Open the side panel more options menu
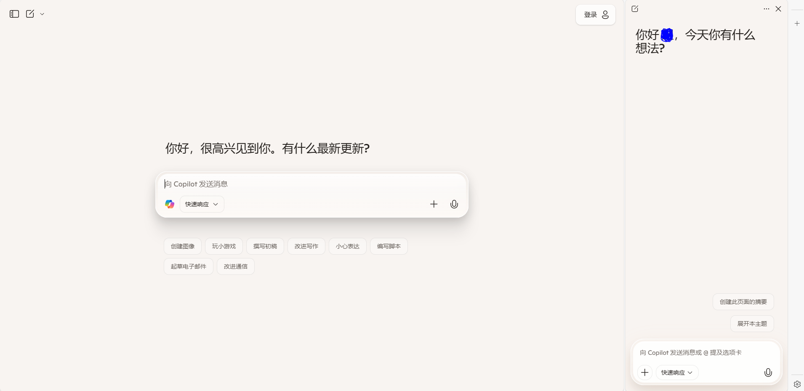804x391 pixels. tap(766, 9)
